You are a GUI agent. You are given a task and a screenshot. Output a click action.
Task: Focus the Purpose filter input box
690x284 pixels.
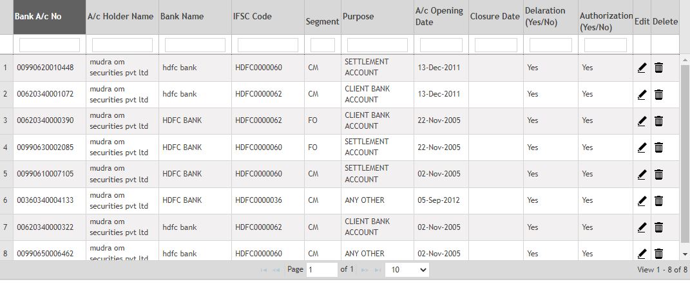click(x=378, y=45)
